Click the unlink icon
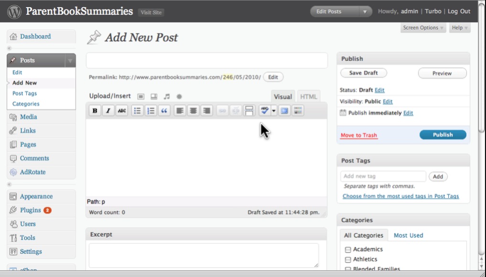 236,111
